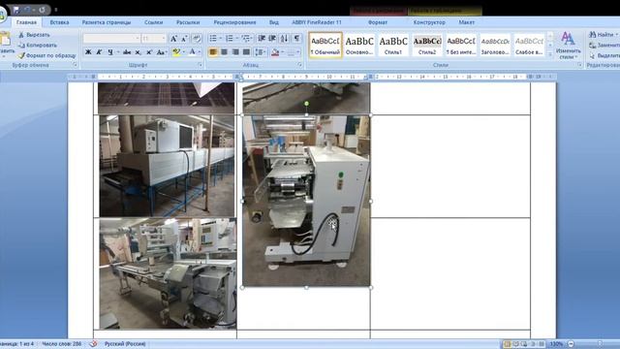Open the font name combo box
The height and width of the screenshot is (349, 620).
tap(111, 39)
